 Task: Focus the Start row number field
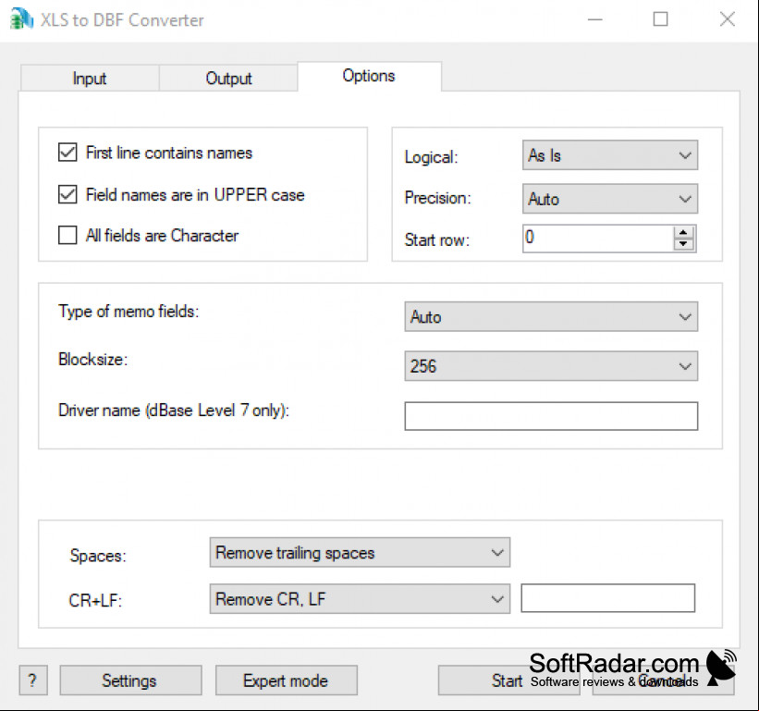click(x=598, y=238)
